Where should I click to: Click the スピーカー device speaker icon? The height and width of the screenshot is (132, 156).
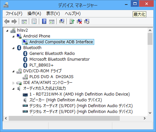25,100
